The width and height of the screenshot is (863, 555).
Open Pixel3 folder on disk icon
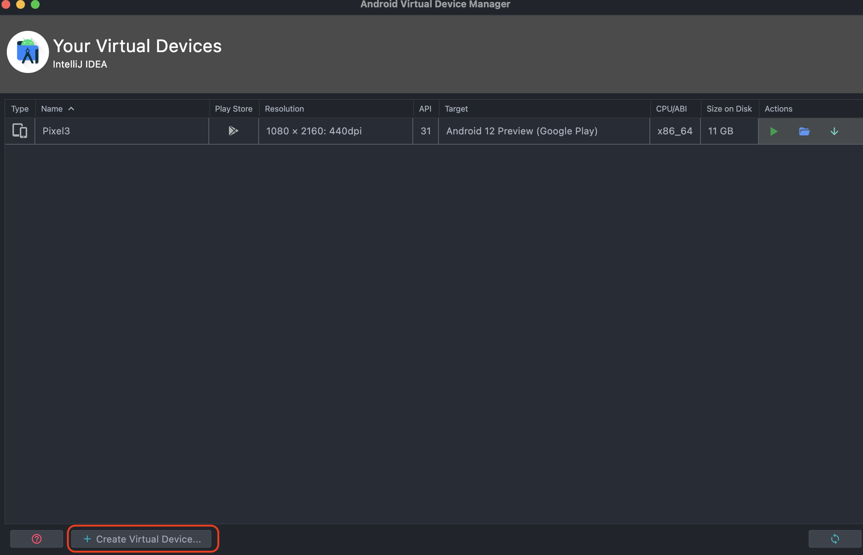coord(804,131)
